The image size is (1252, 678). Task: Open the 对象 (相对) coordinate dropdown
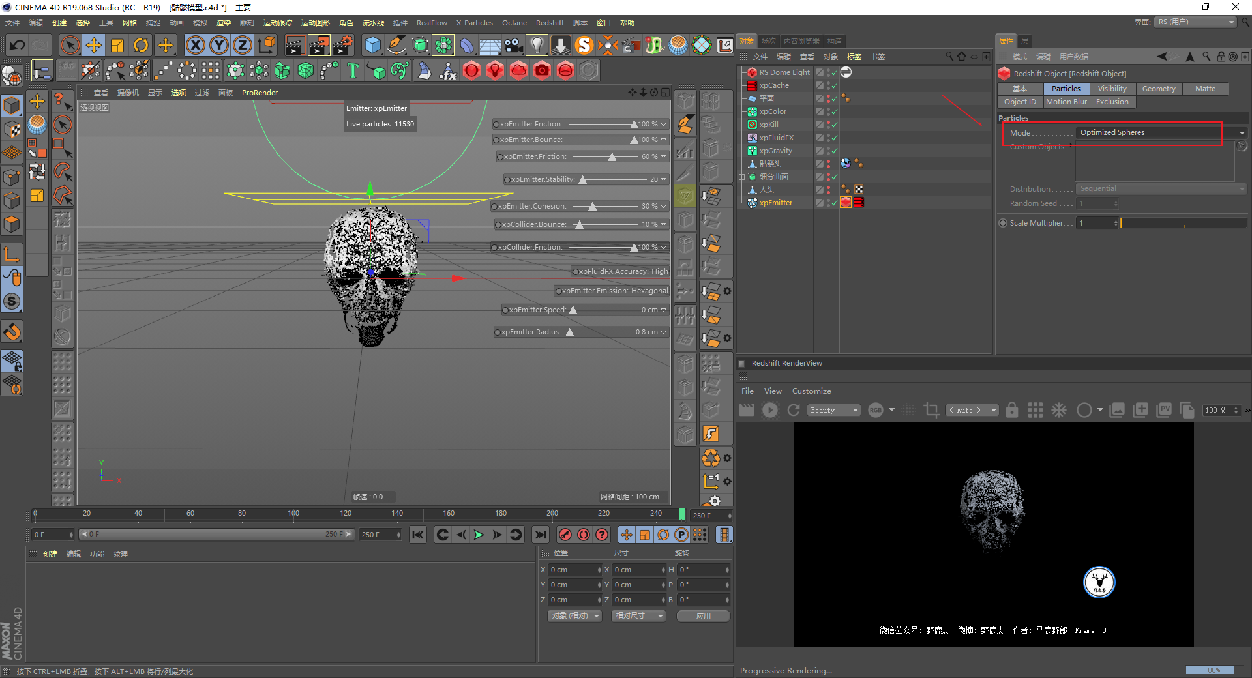[574, 615]
